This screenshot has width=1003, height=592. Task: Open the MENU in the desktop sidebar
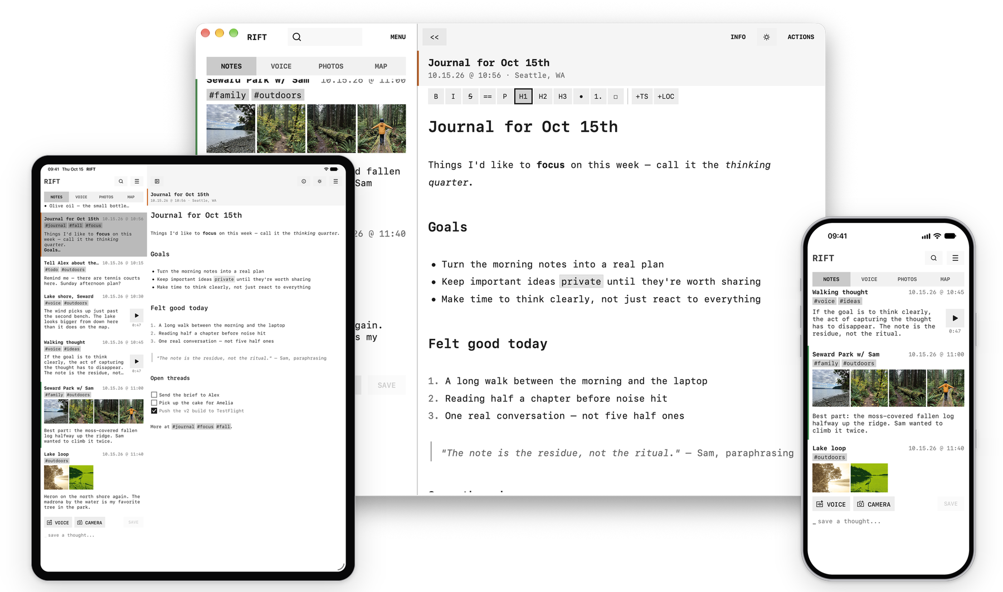pos(398,37)
